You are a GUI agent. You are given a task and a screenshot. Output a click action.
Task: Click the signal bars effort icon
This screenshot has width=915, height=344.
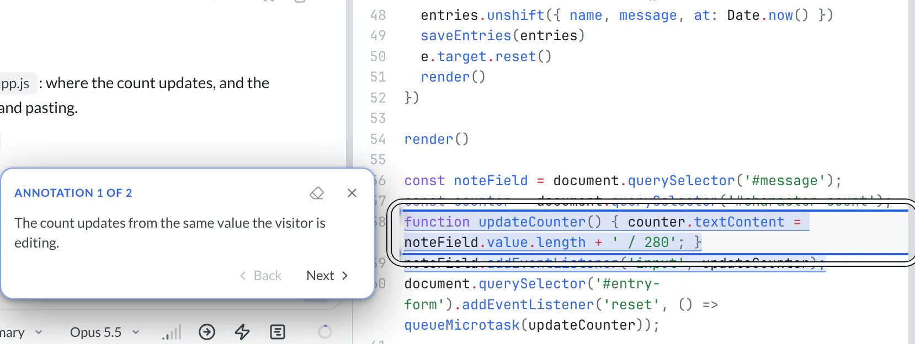(x=172, y=332)
